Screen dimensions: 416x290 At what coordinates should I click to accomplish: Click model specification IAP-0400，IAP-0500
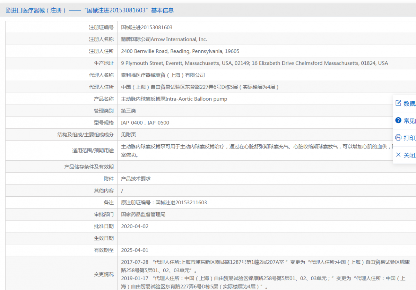145,123
